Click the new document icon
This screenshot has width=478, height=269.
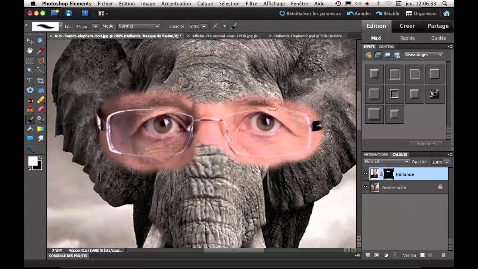click(55, 13)
